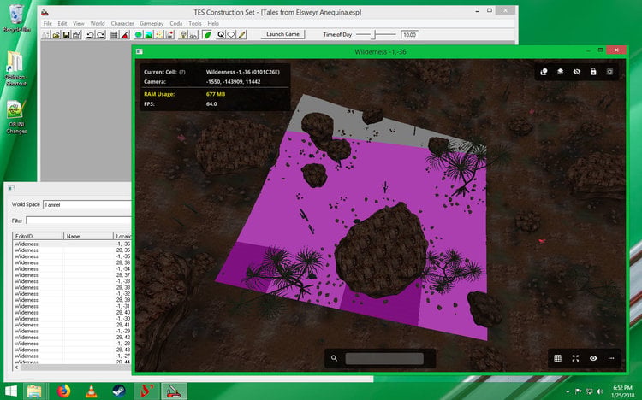The width and height of the screenshot is (642, 400).
Task: Select the Wilderness row at -1, -28
Action: 72,343
